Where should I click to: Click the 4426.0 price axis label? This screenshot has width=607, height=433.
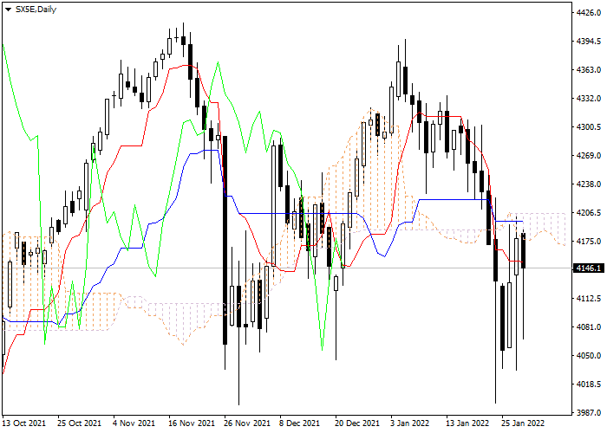tap(589, 13)
